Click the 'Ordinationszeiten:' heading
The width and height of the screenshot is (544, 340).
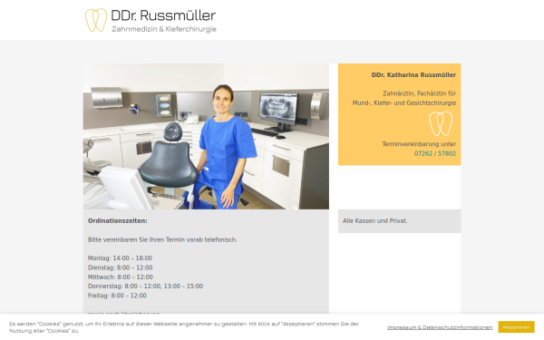118,221
